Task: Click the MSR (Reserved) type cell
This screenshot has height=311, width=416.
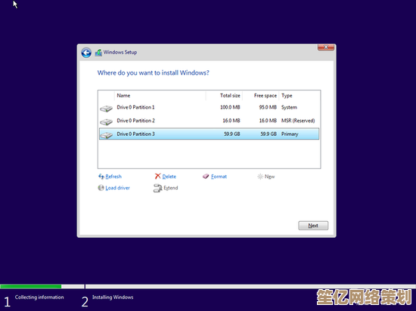Action: click(298, 121)
